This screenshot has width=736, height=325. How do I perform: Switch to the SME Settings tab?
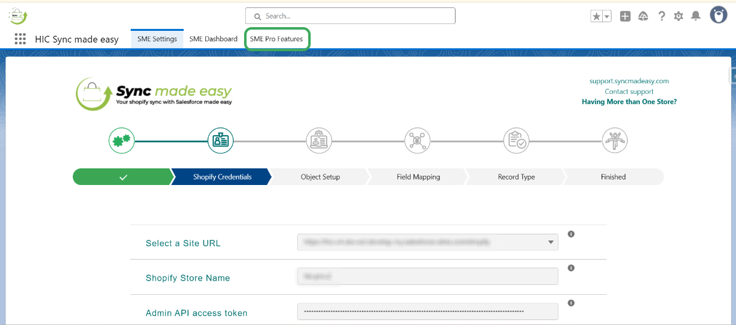pos(157,39)
